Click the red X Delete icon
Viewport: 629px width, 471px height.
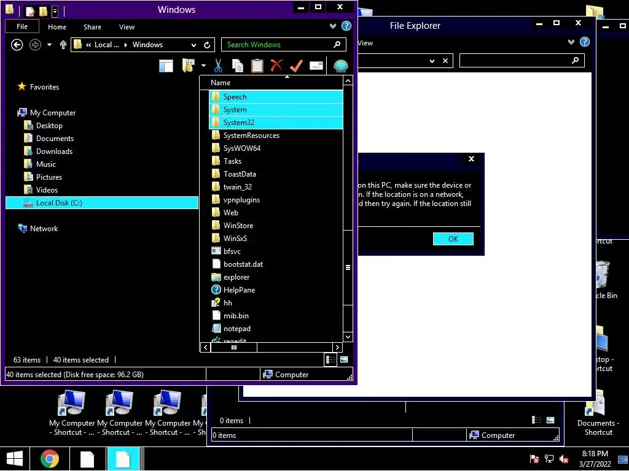pos(276,65)
